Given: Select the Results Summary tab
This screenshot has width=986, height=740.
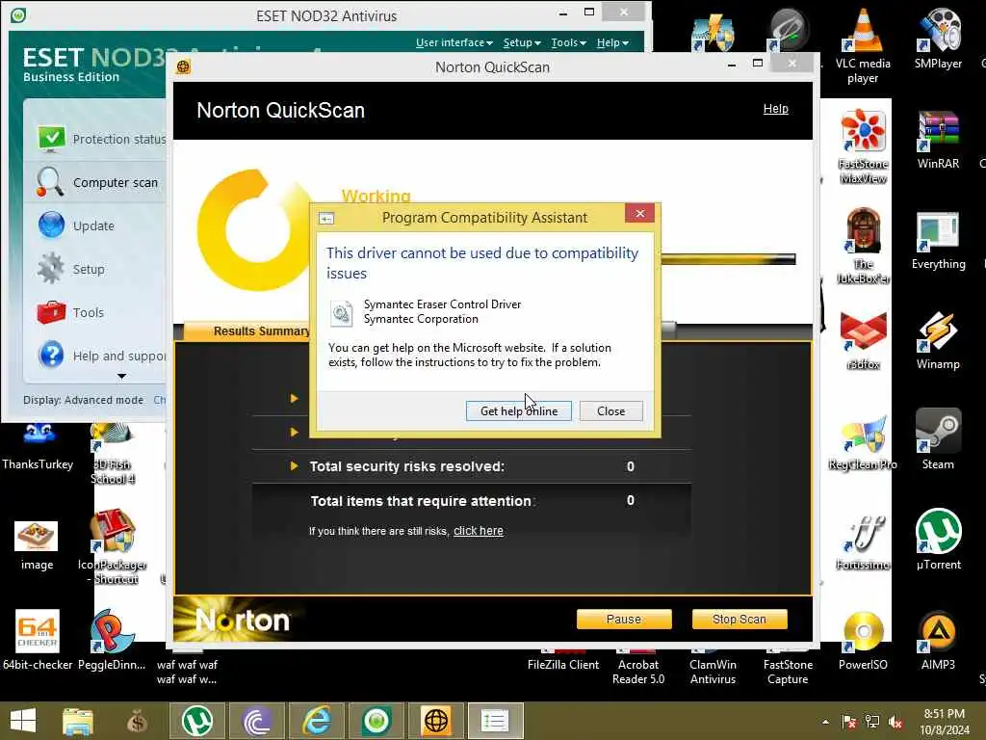Looking at the screenshot, I should coord(261,331).
